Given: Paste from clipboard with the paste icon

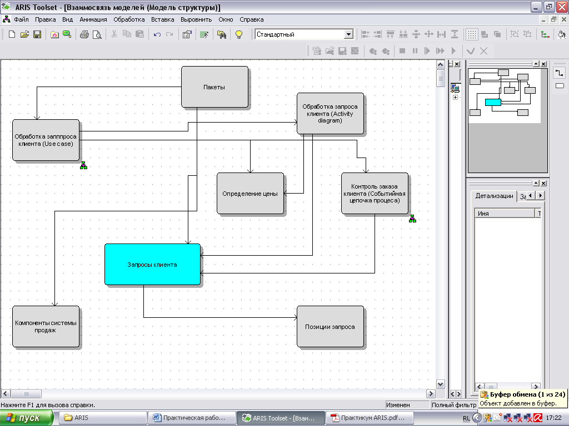Looking at the screenshot, I should pyautogui.click(x=139, y=34).
